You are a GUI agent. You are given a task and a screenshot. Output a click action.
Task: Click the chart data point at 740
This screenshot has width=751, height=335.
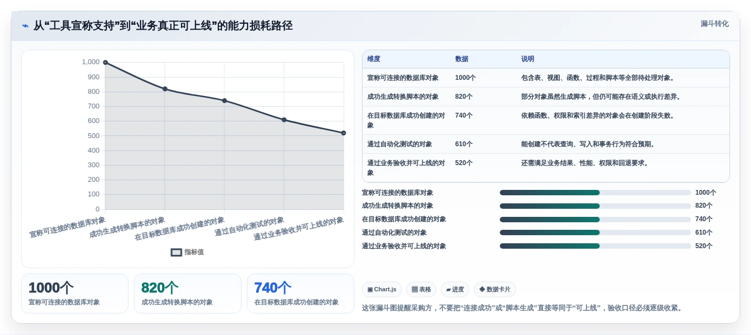[224, 100]
